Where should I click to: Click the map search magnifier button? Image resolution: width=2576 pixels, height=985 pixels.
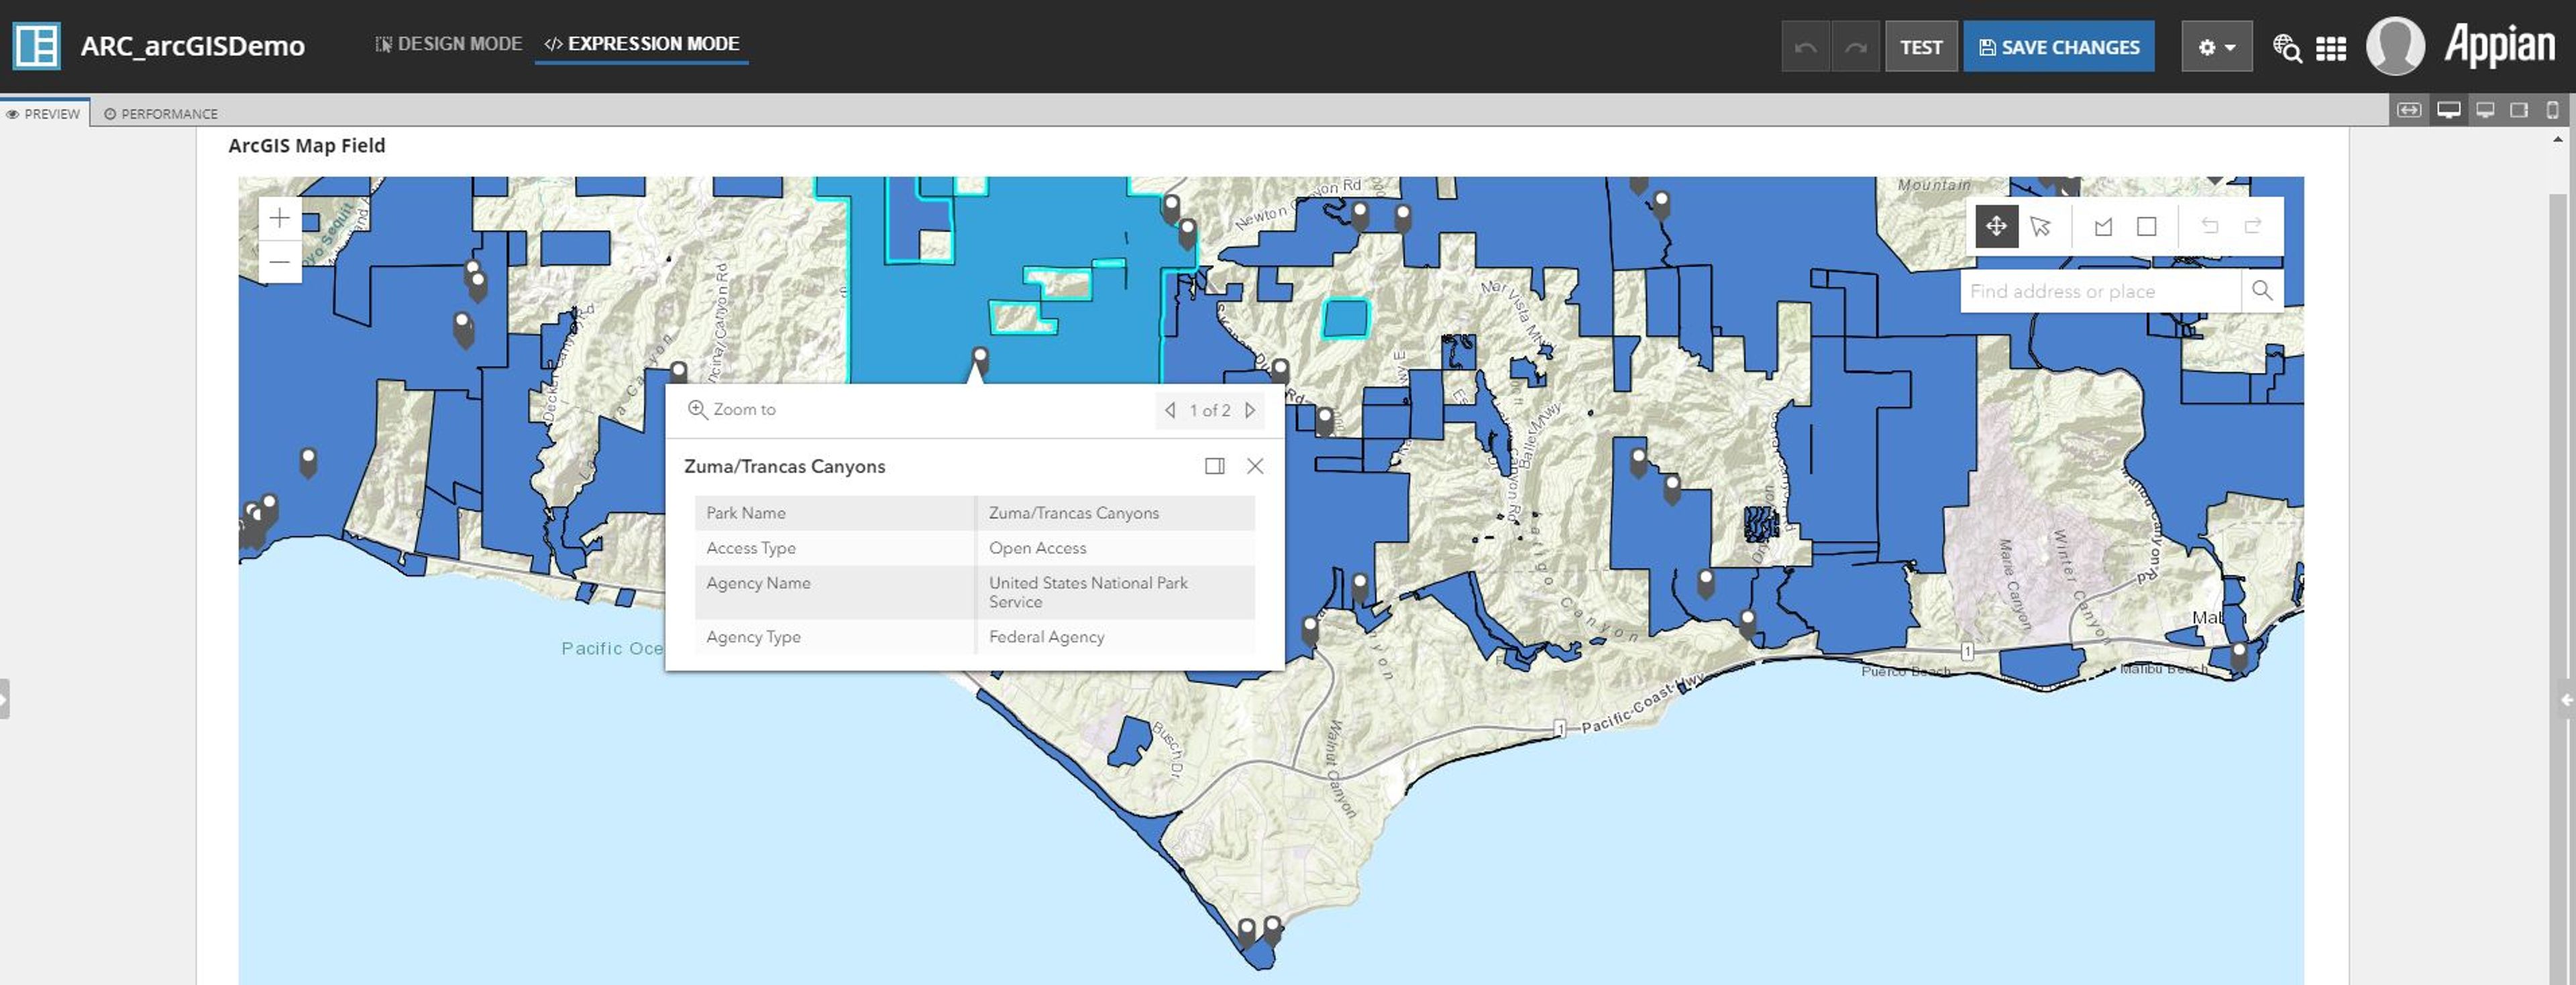click(x=2262, y=291)
